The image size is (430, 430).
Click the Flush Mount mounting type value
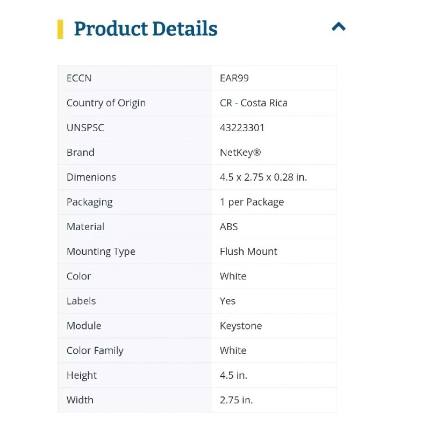tap(248, 251)
